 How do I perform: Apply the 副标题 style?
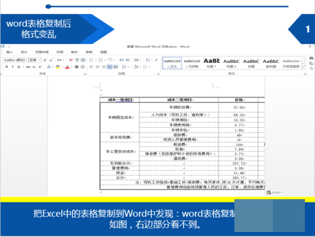tap(271, 63)
